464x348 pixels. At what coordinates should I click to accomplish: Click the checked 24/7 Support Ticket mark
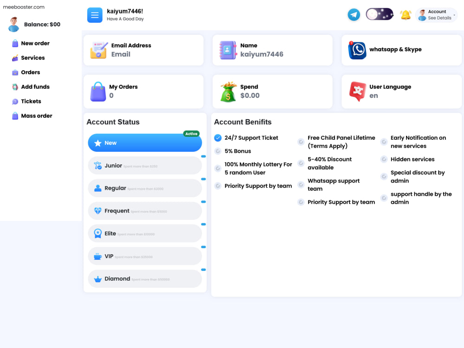coord(218,138)
